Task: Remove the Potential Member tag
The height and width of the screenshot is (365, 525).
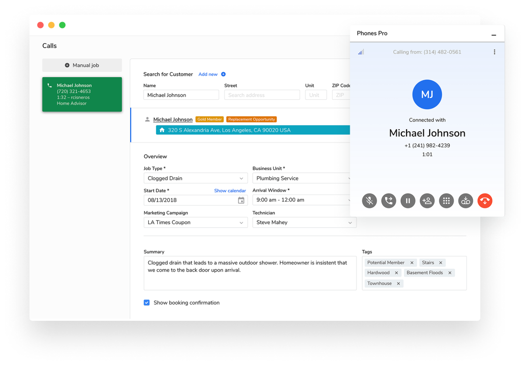Action: [x=412, y=263]
